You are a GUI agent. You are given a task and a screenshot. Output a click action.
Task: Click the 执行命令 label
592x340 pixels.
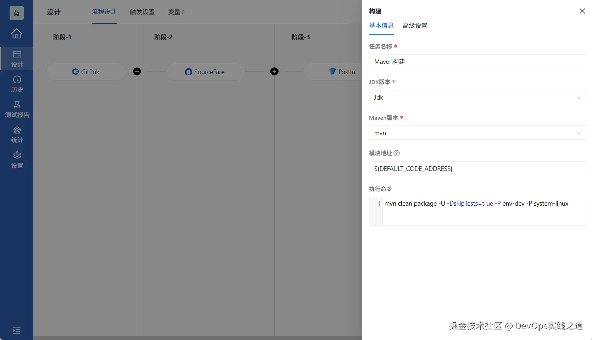click(380, 189)
